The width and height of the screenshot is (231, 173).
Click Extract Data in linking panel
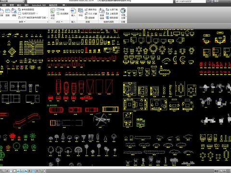coord(112,18)
